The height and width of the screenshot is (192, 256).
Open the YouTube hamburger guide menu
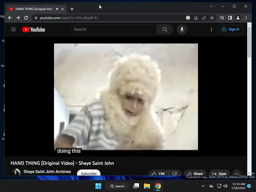13,29
